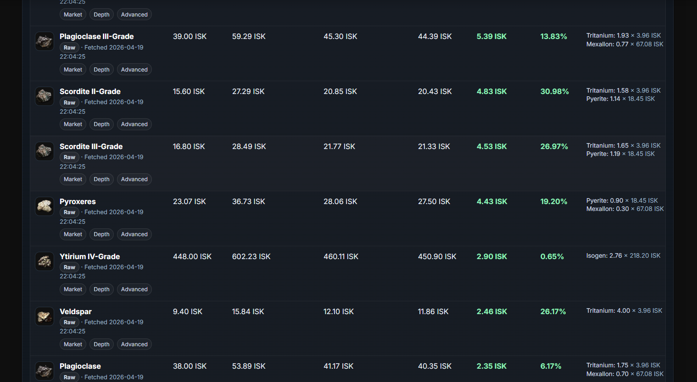Select the Ytirium IV-Grade item name
This screenshot has height=382, width=697.
89,256
